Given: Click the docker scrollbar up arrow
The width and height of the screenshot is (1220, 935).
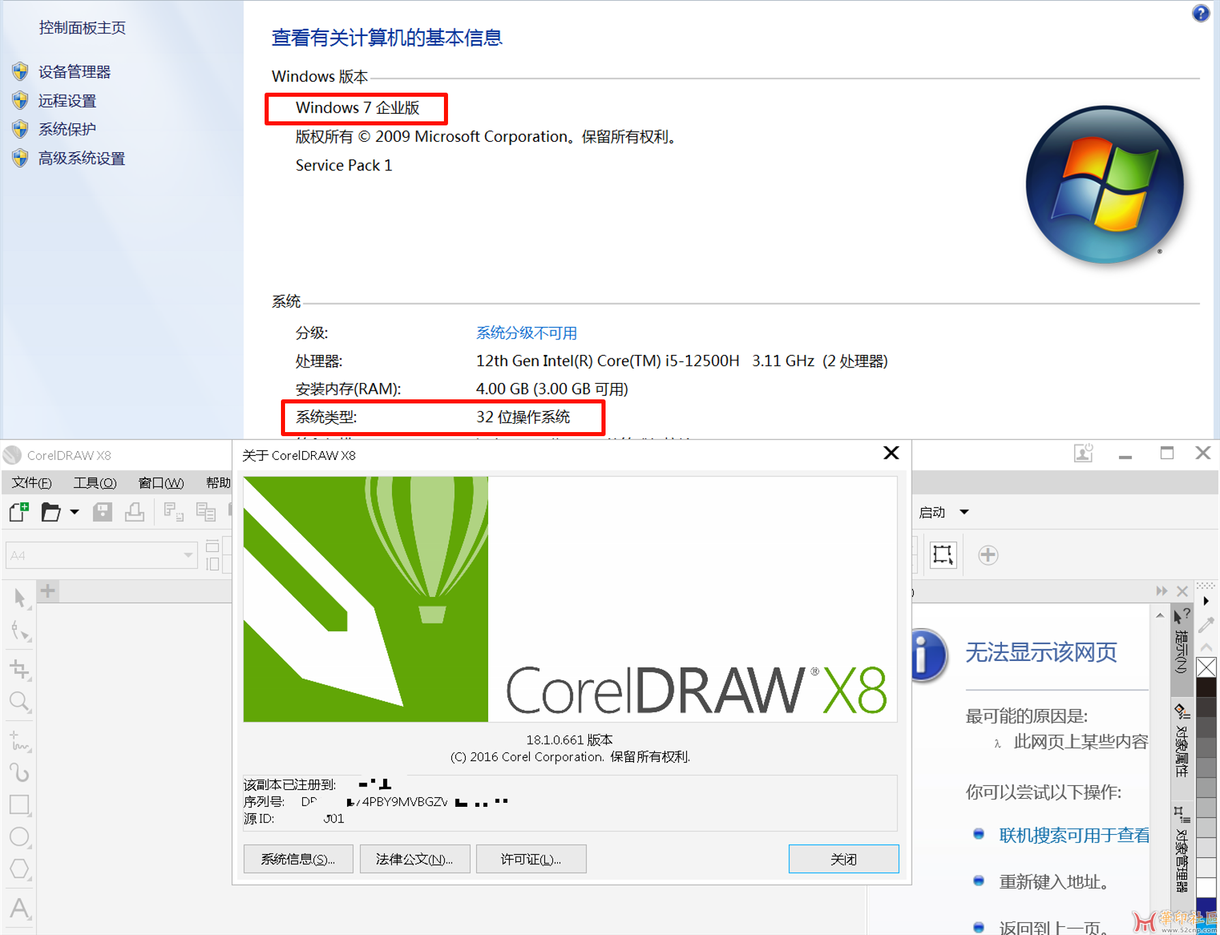Looking at the screenshot, I should point(1160,615).
